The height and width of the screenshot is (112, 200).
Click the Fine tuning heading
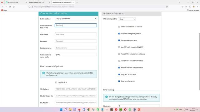pyautogui.click(x=108, y=90)
